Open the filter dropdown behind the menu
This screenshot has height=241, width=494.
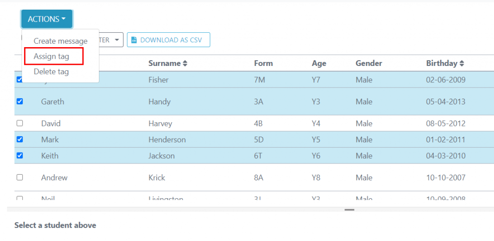[111, 40]
